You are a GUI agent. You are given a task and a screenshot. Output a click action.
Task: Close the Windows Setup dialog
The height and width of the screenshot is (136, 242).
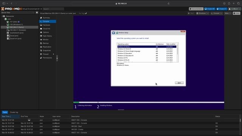(183, 31)
